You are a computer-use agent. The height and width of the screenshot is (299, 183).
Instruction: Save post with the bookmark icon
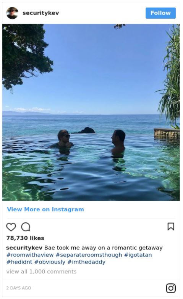(171, 227)
